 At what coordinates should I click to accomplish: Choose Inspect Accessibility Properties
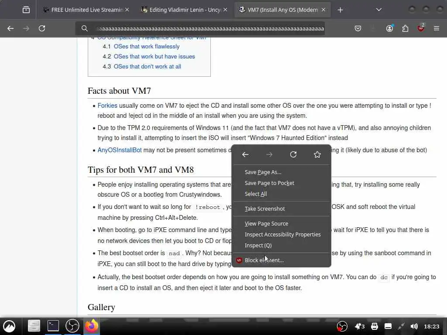282,234
